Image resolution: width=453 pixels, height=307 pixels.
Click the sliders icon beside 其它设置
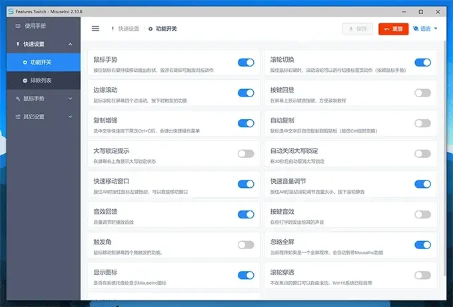point(18,117)
